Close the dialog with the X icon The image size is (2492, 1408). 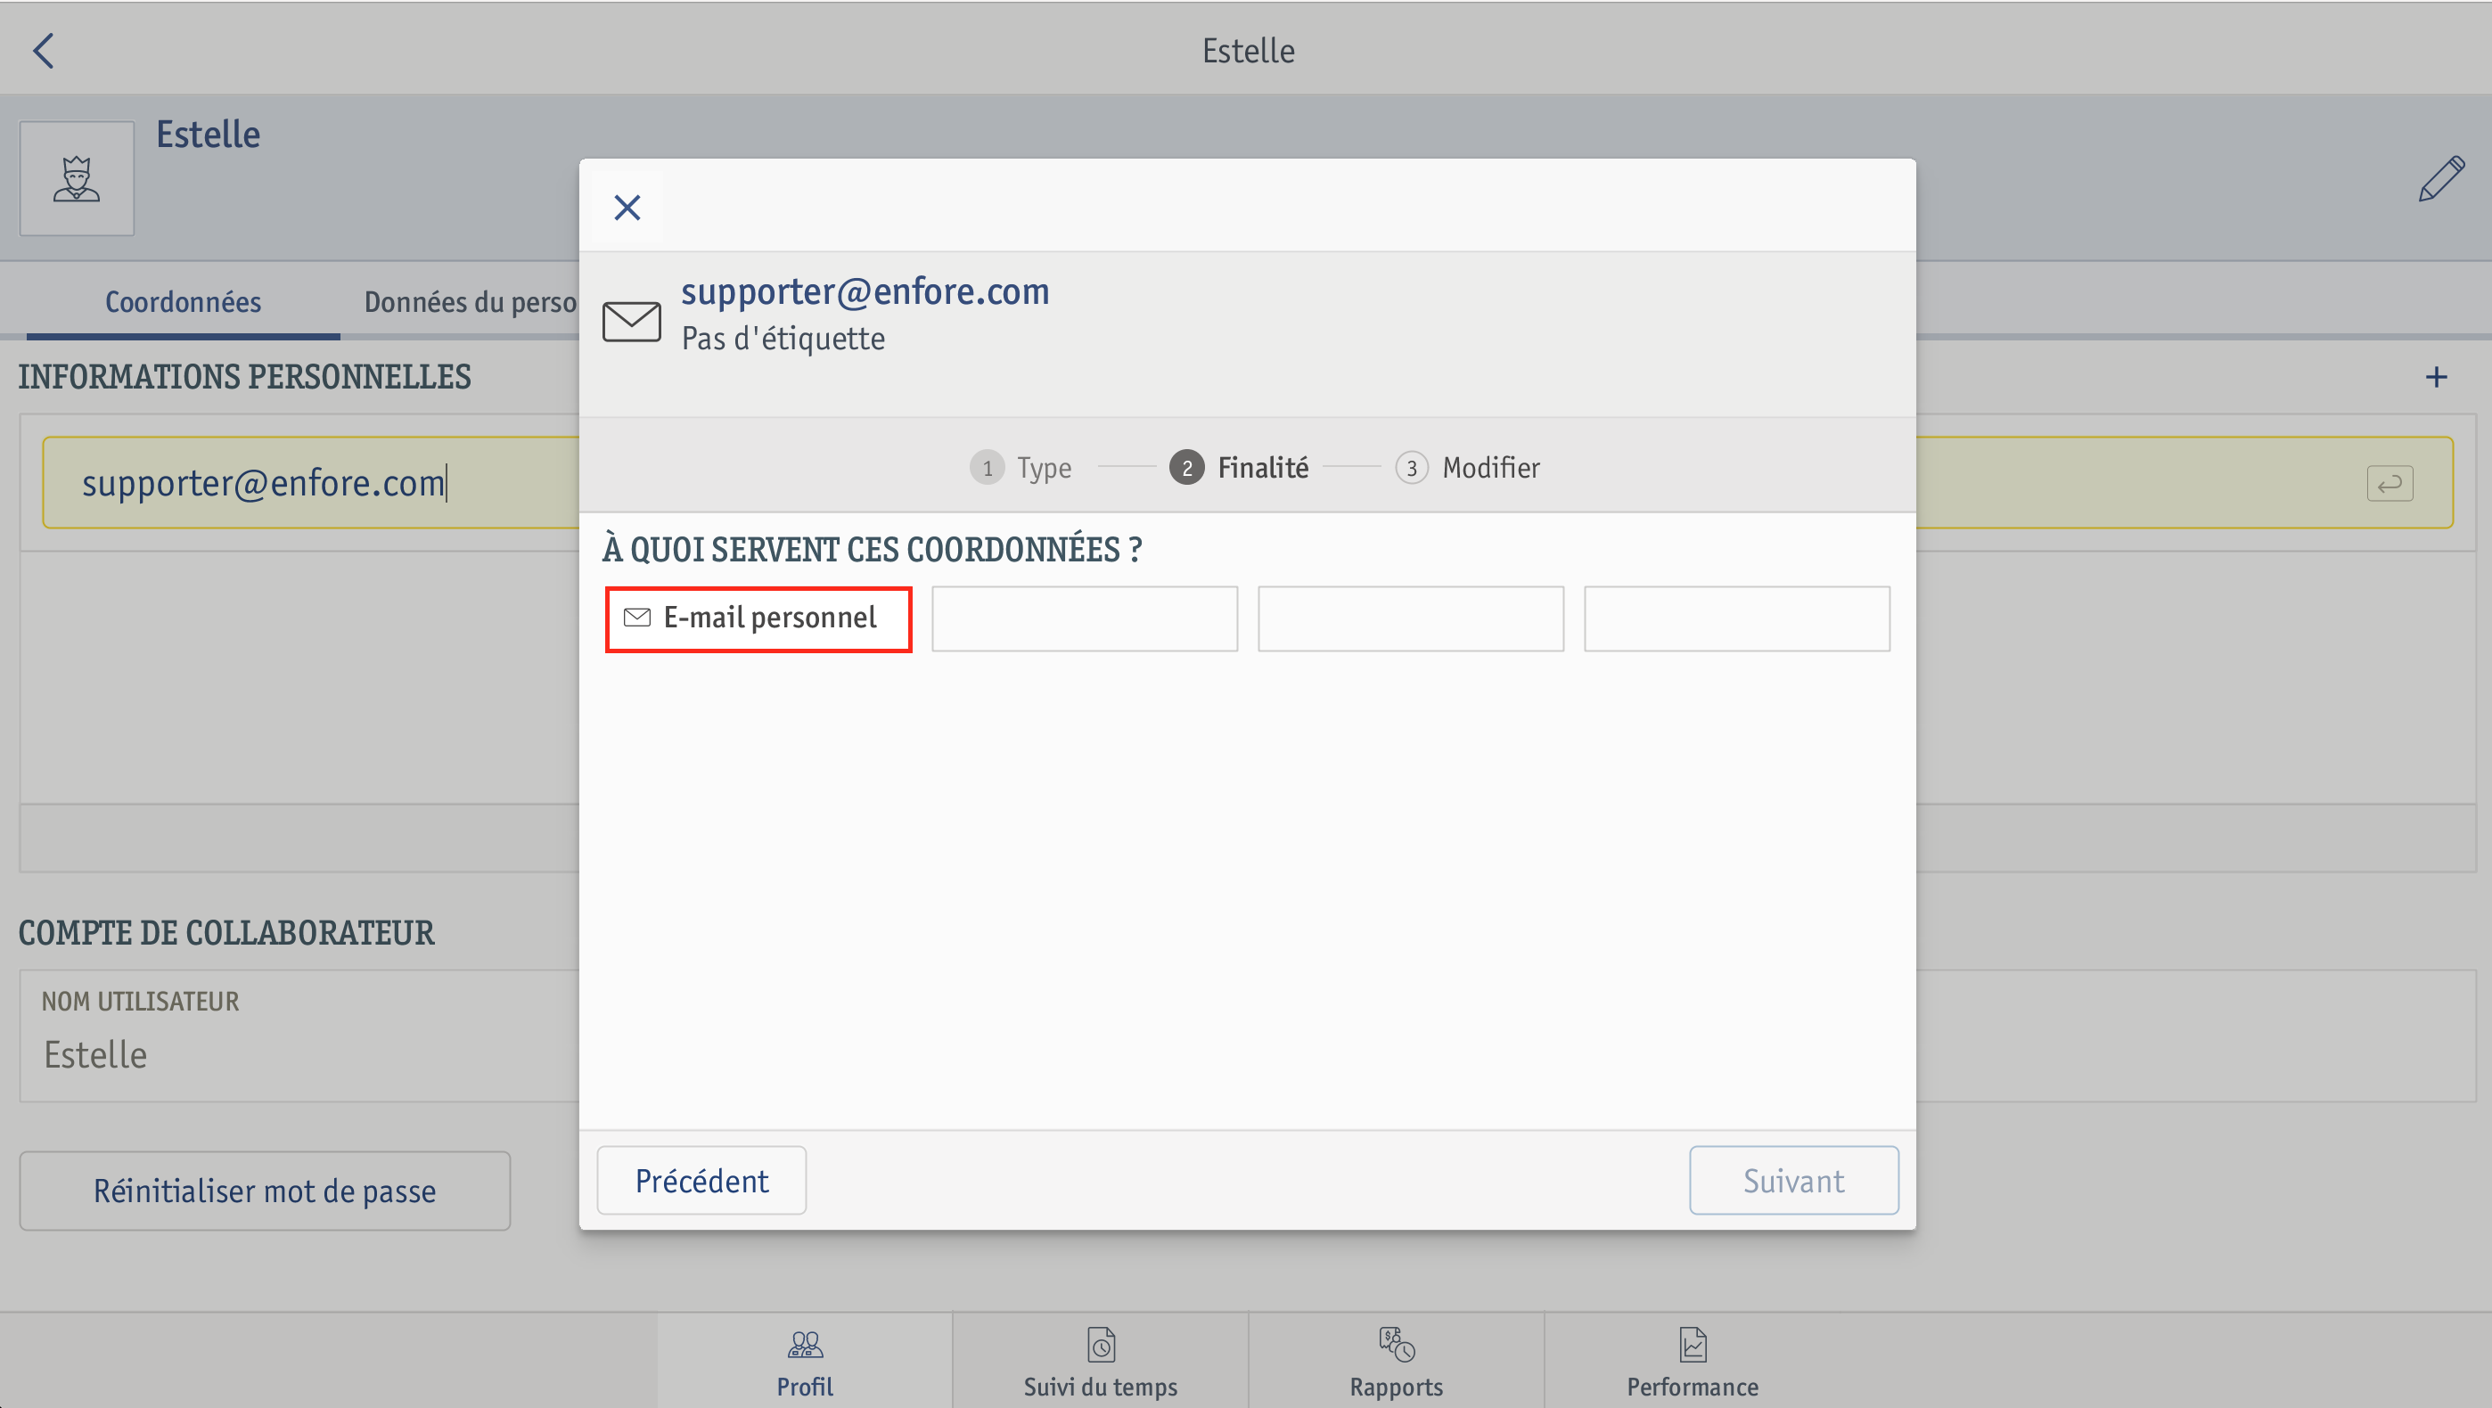(627, 207)
